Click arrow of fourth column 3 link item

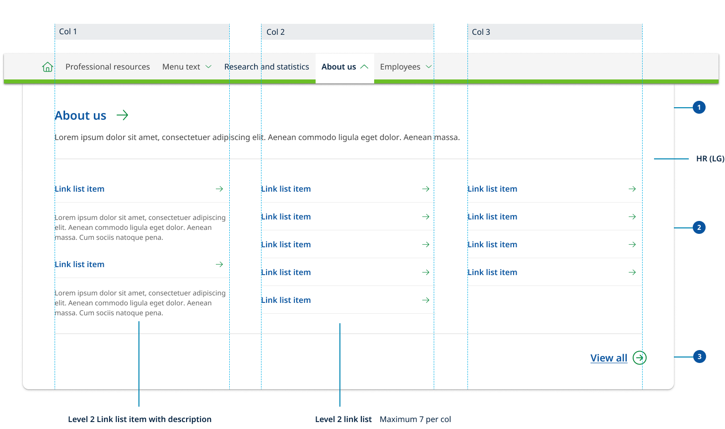point(632,273)
